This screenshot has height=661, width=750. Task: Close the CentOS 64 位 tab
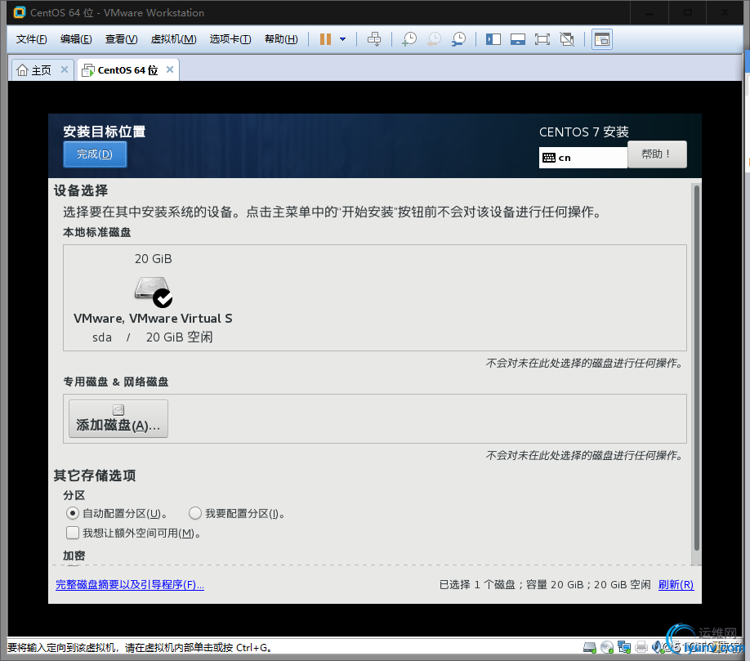tap(170, 69)
